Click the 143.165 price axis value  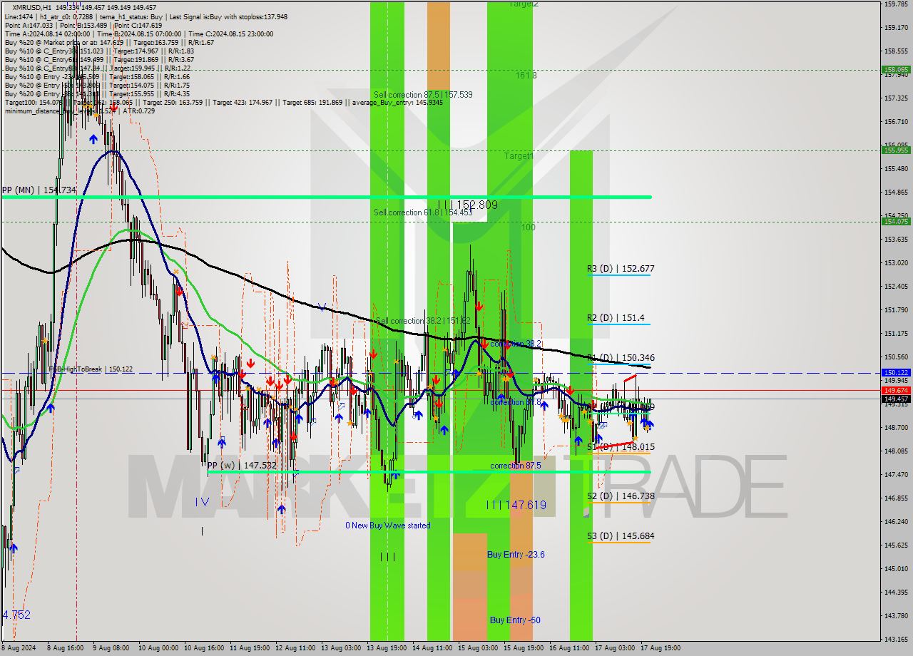click(x=896, y=640)
